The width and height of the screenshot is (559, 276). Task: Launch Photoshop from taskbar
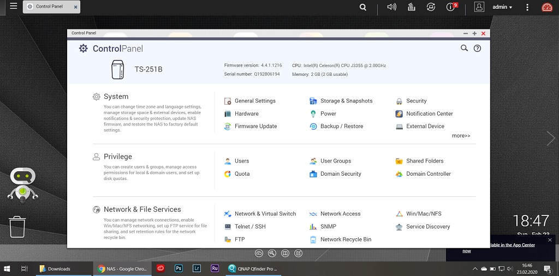(x=179, y=268)
